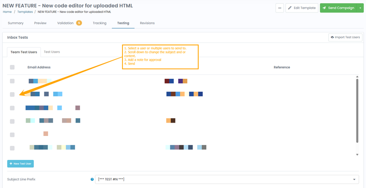The image size is (366, 188).
Task: Sort by the Email Address column header
Action: 39,67
